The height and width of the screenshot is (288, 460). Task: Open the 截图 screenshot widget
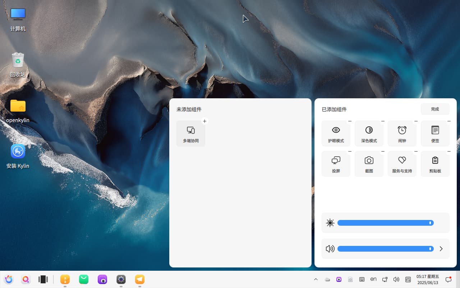click(x=369, y=164)
